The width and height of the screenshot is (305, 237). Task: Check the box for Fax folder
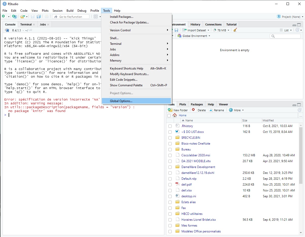(x=170, y=208)
